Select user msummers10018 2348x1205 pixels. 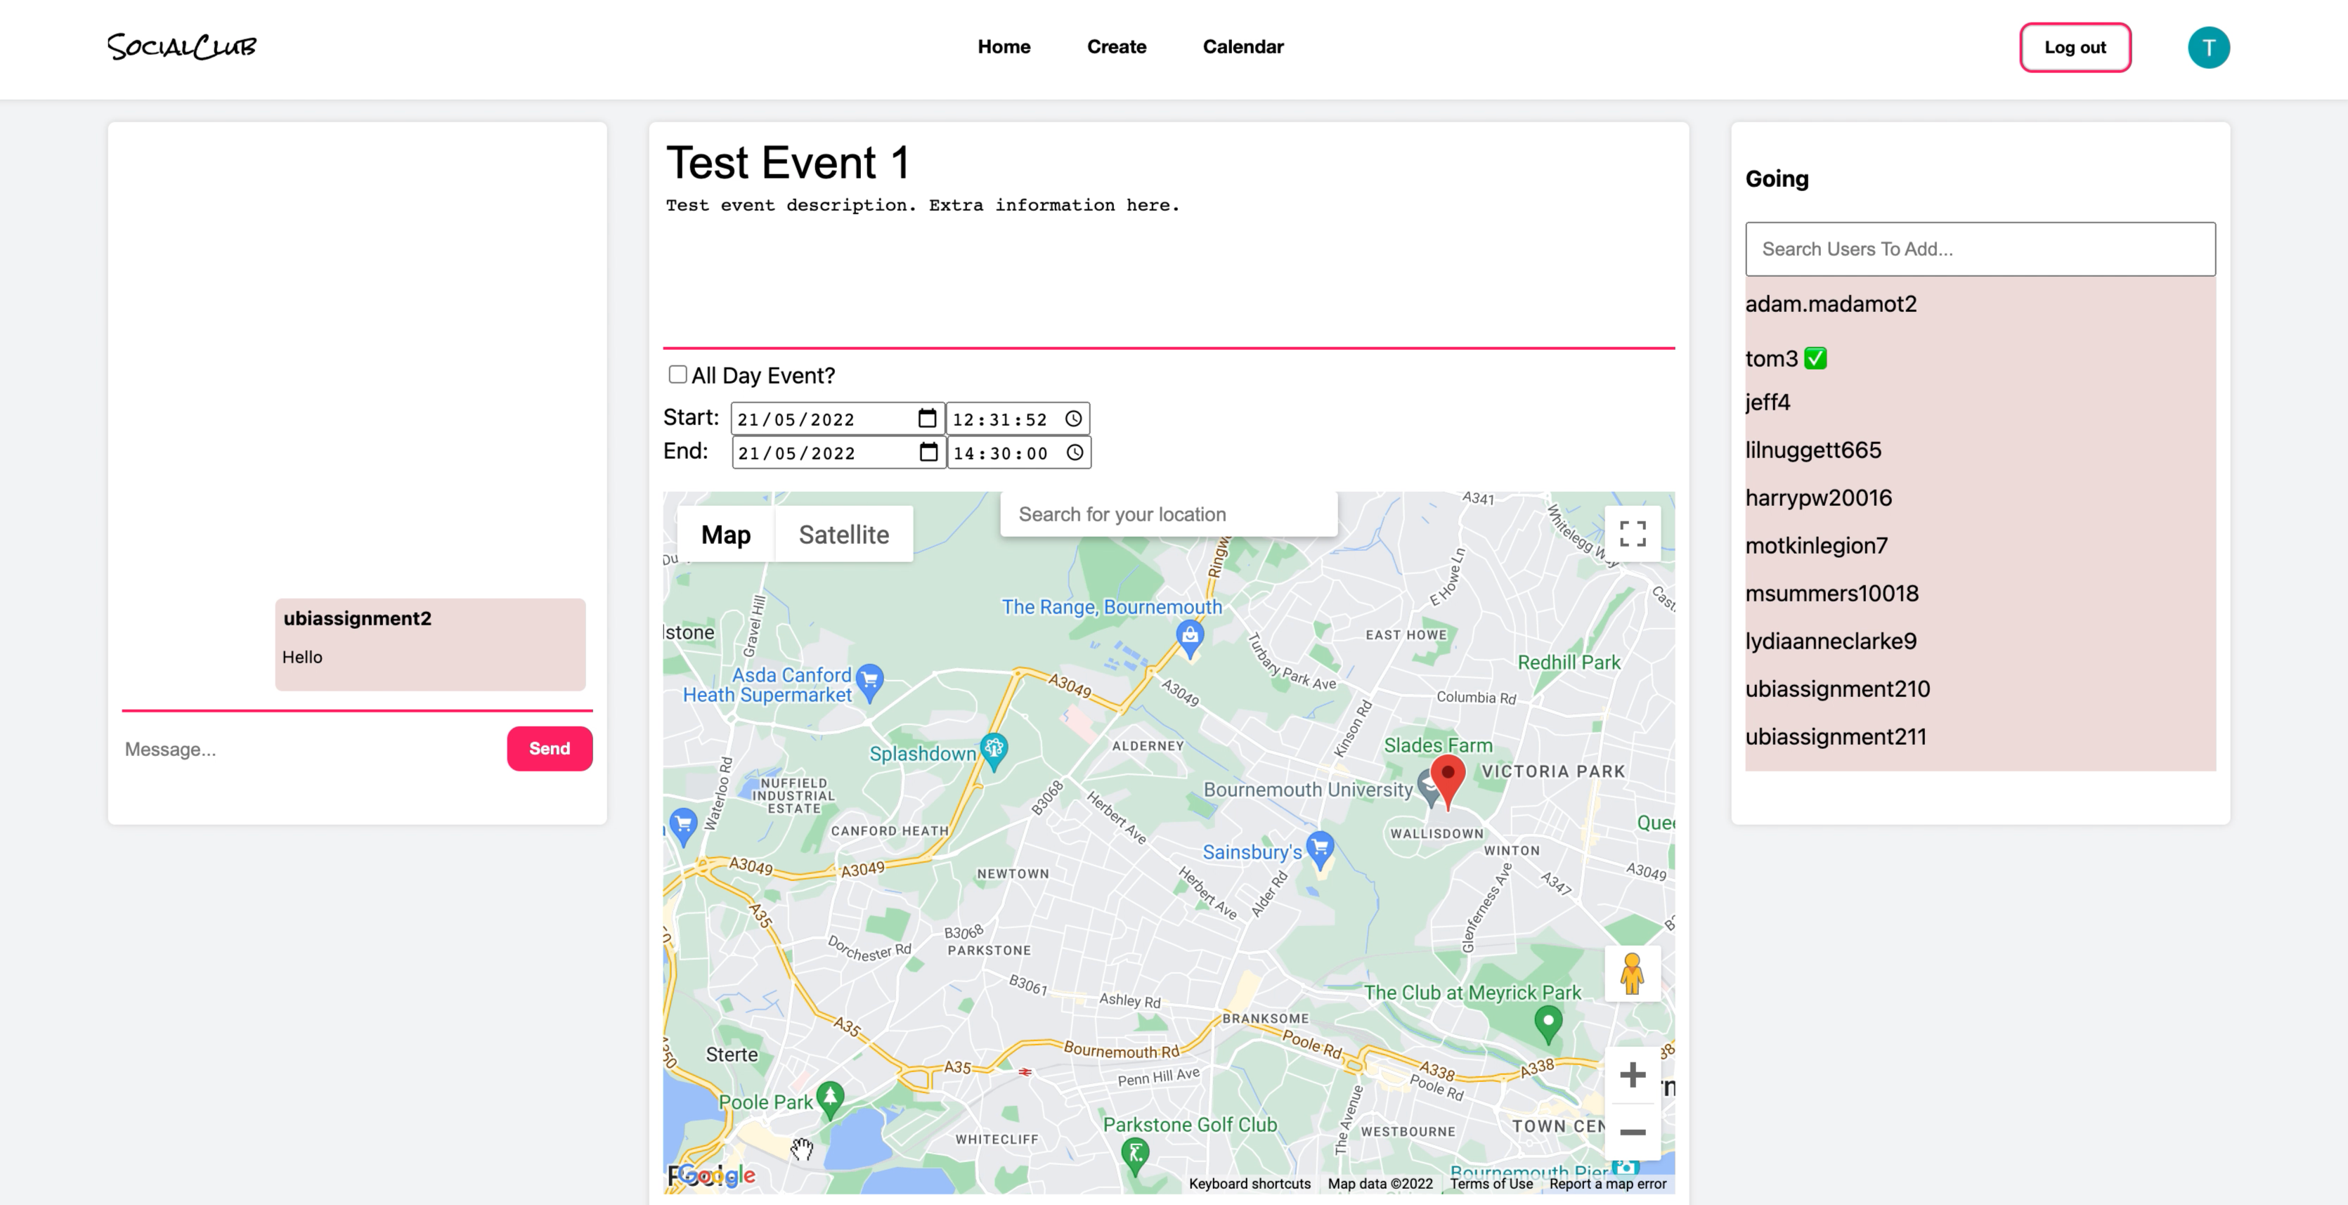[x=1831, y=594]
